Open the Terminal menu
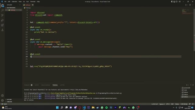The image size is (195, 110). (33, 2)
